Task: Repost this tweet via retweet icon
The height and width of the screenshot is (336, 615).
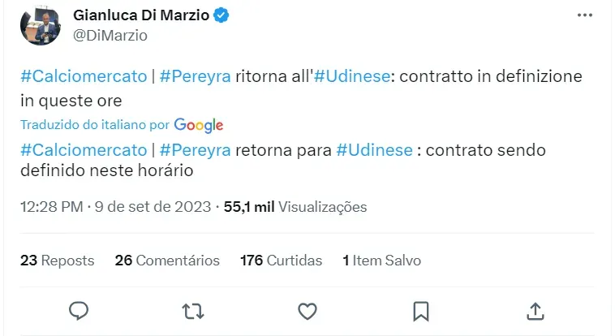Action: point(192,311)
